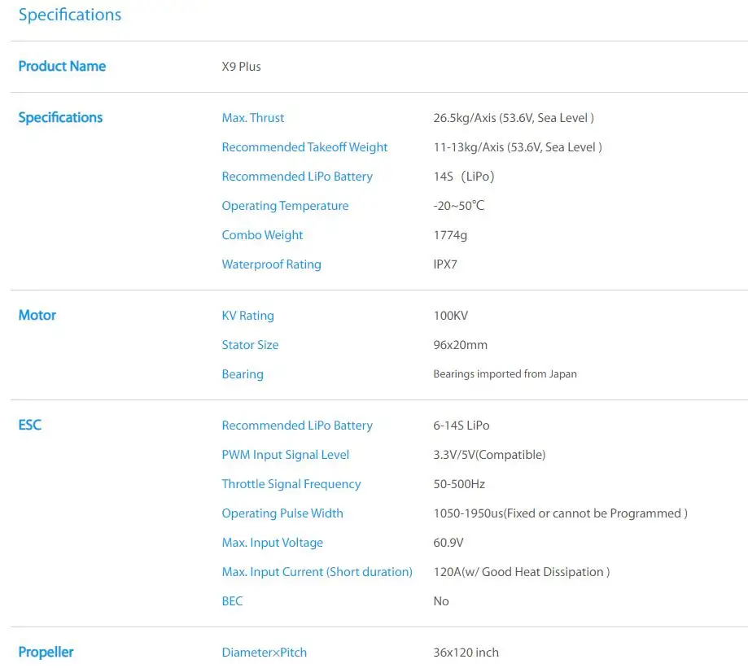Screen dimensions: 748x668
Task: Click the Product Name section label
Action: click(x=62, y=66)
